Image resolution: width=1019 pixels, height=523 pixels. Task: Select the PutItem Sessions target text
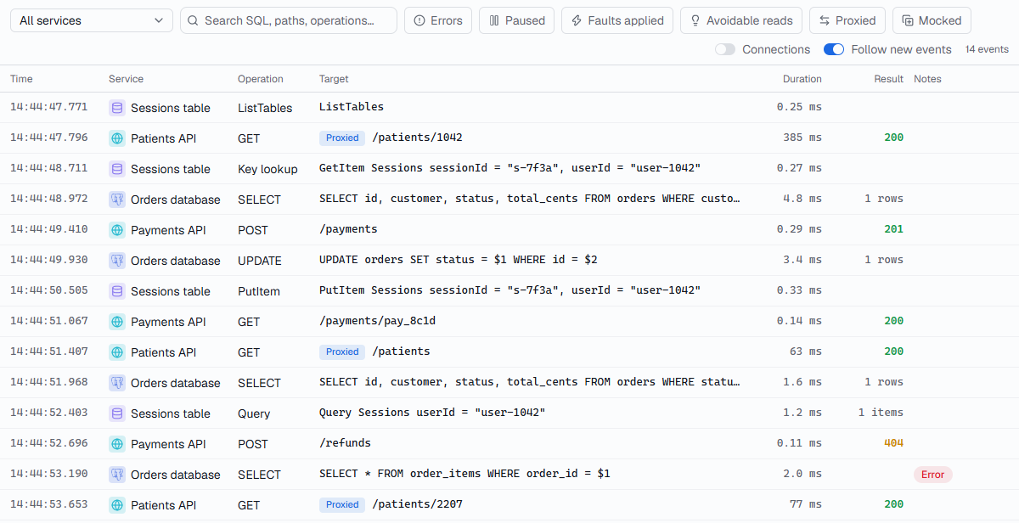[x=509, y=290]
